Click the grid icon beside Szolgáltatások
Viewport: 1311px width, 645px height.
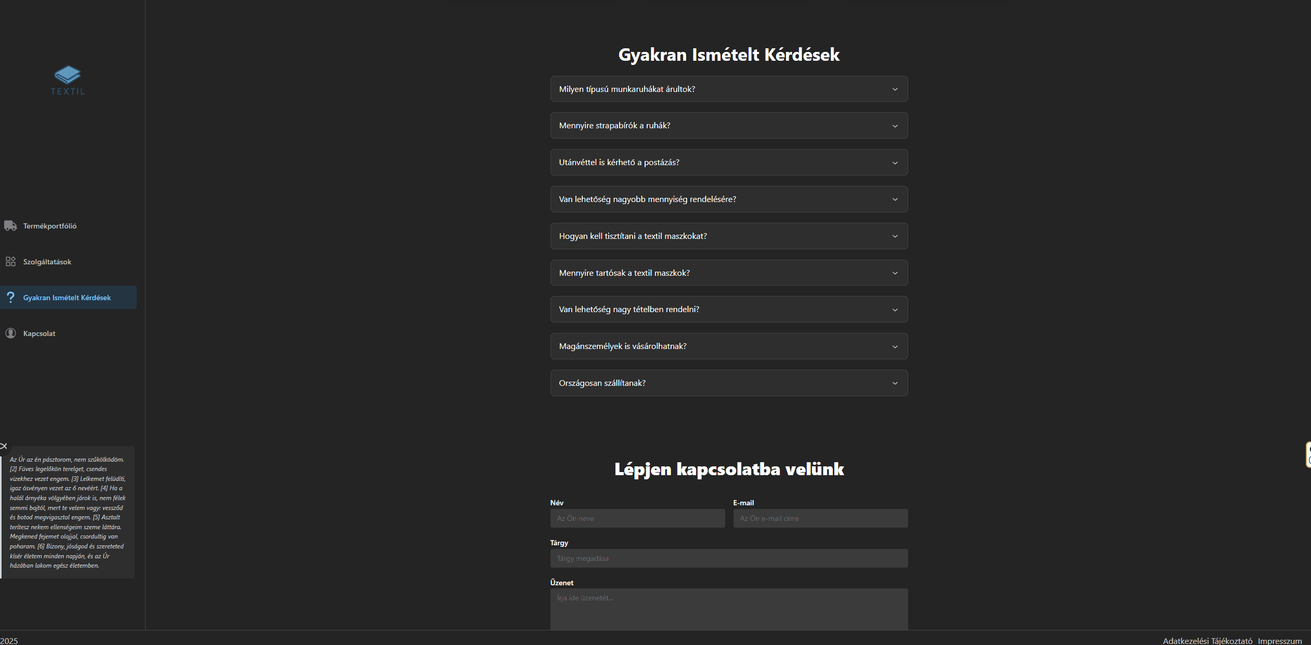click(10, 262)
